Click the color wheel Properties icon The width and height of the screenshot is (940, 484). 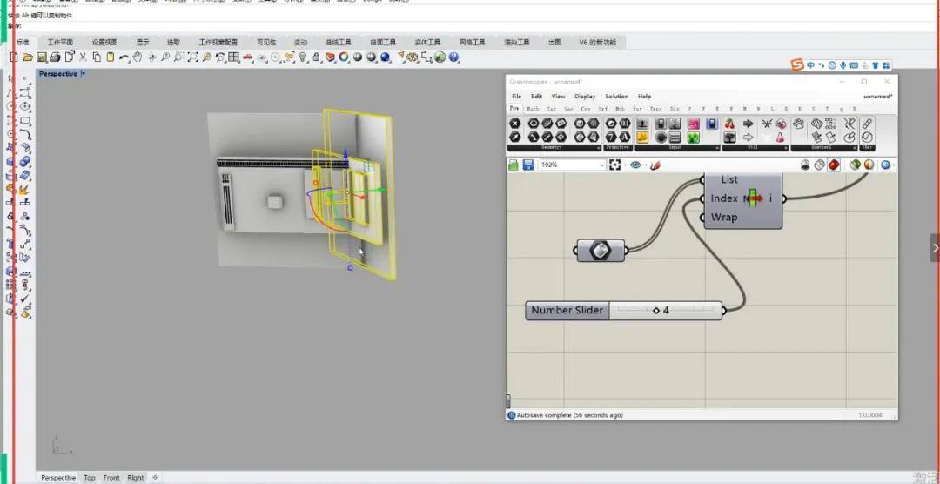(344, 57)
